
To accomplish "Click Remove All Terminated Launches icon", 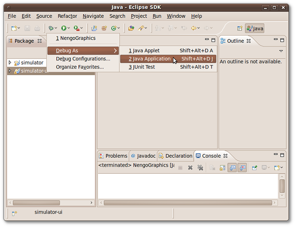I will [x=200, y=167].
